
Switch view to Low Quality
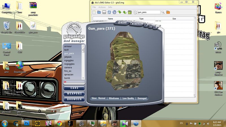128,98
